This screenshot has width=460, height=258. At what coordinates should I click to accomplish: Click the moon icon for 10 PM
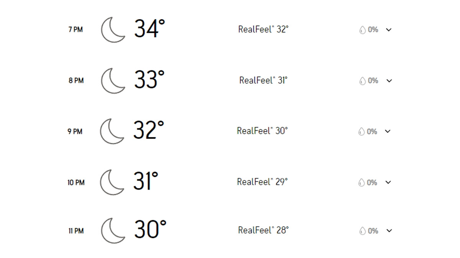pos(112,182)
